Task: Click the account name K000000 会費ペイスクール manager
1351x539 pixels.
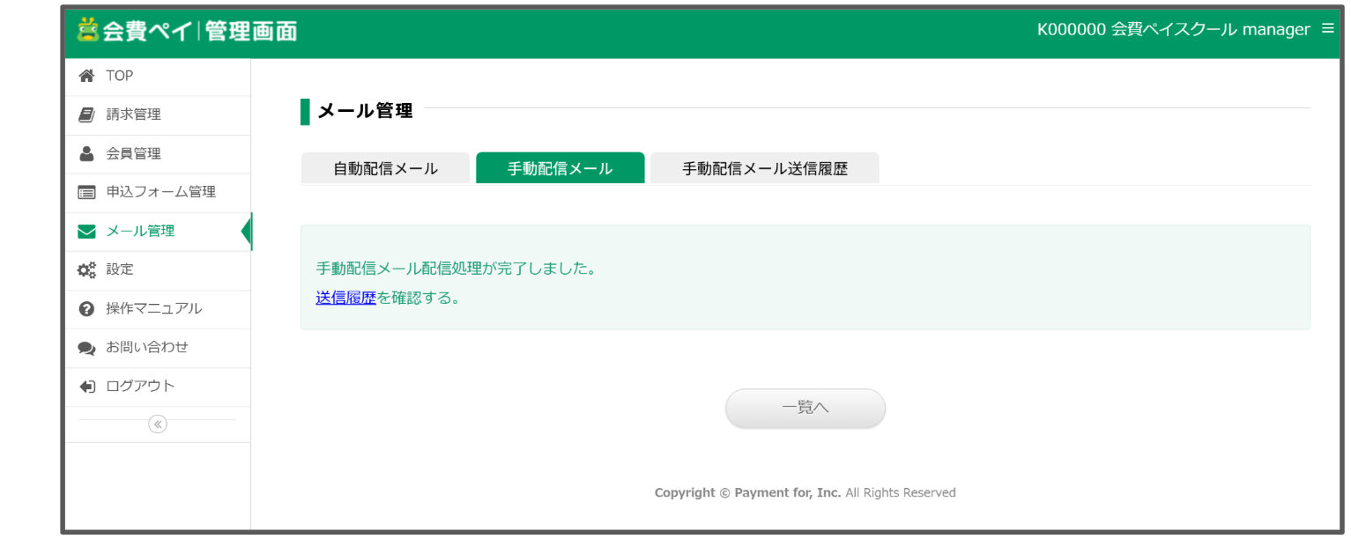Action: (x=1174, y=29)
